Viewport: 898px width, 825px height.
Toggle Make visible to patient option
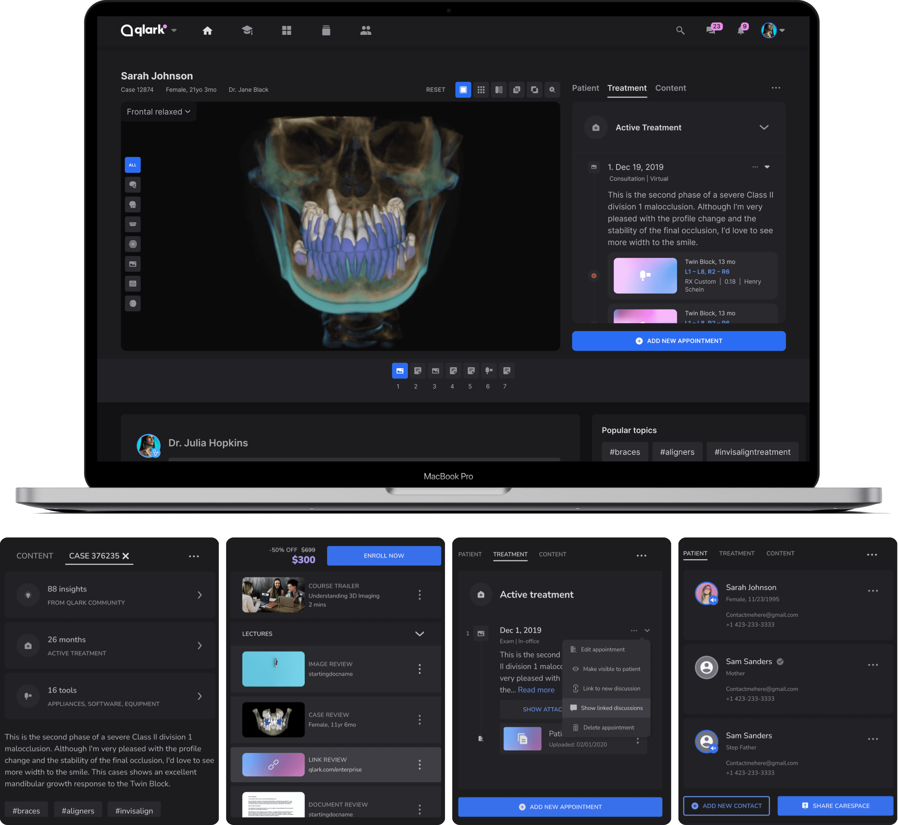(x=606, y=669)
